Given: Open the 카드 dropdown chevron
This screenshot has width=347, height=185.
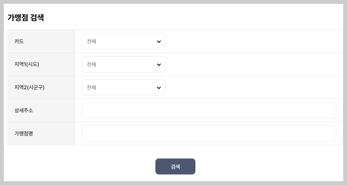Looking at the screenshot, I should point(159,41).
